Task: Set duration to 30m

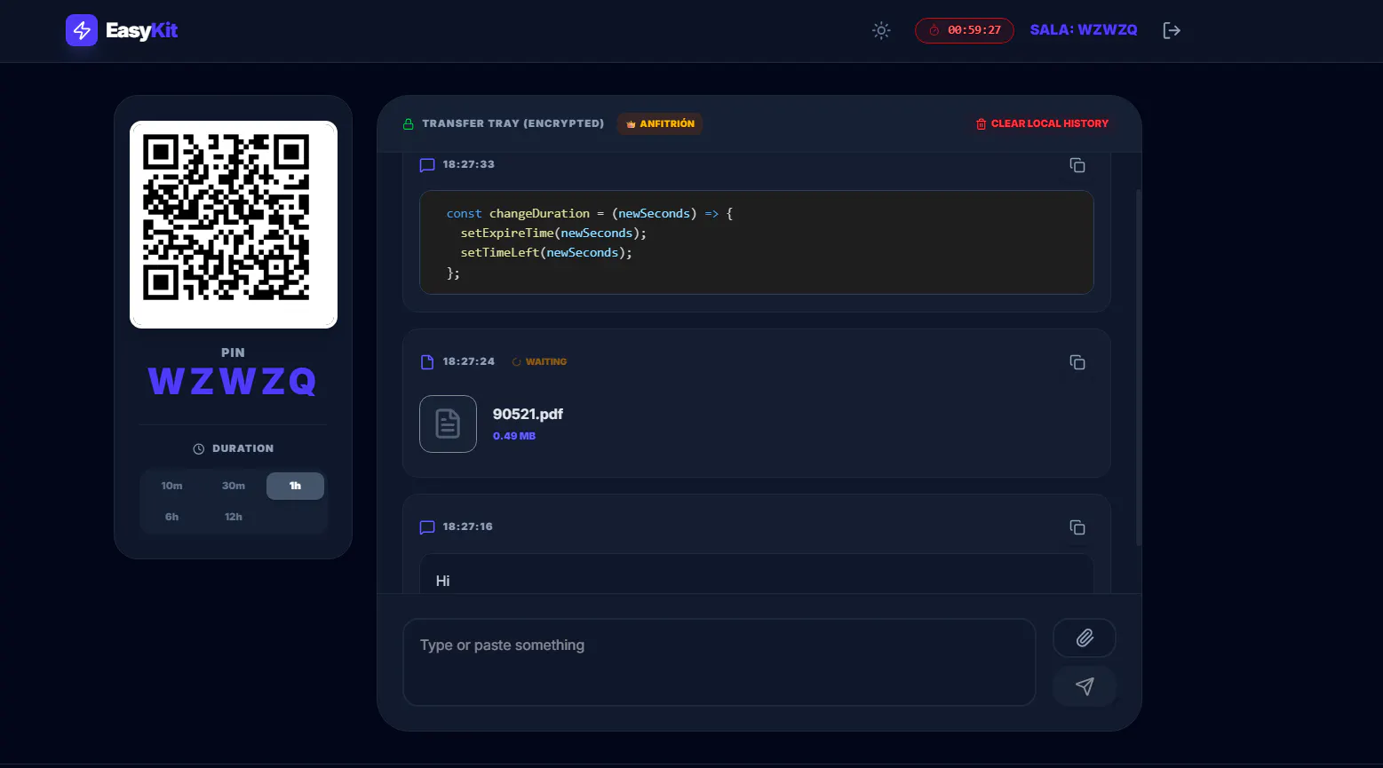Action: [234, 486]
